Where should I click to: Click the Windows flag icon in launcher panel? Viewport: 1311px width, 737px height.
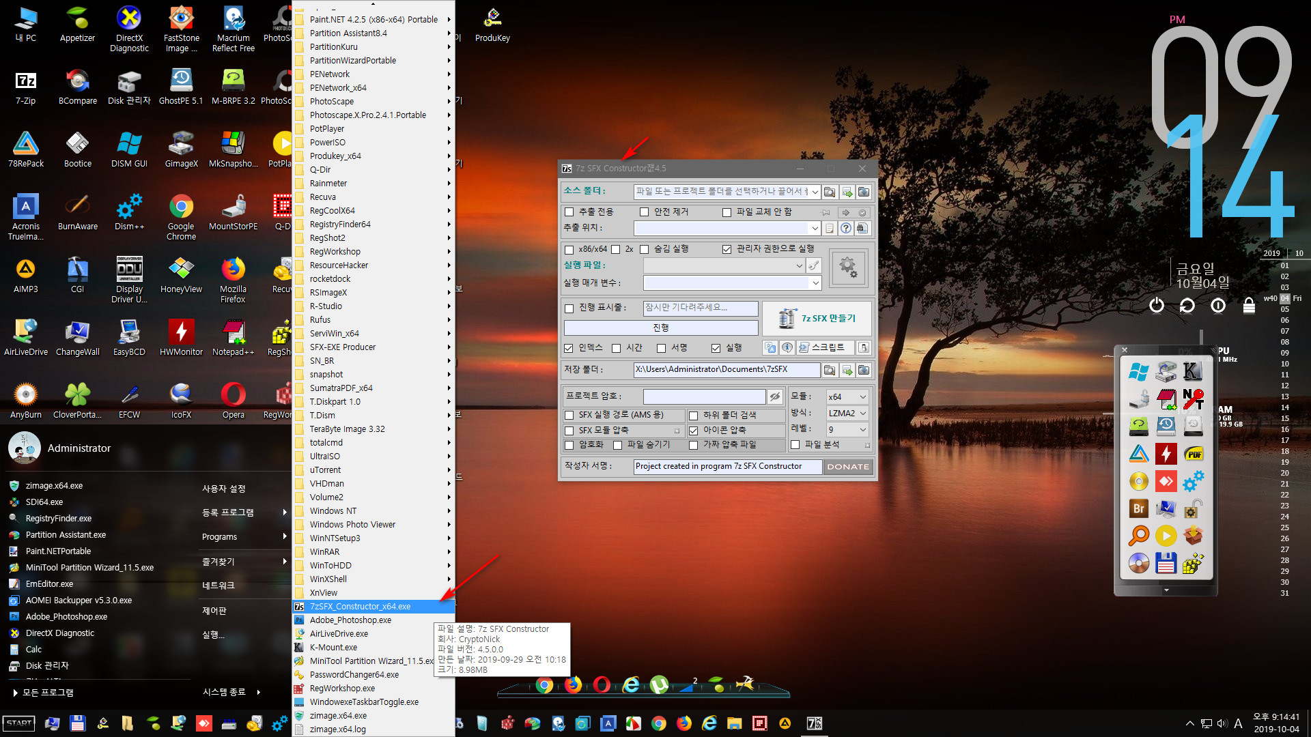1138,372
